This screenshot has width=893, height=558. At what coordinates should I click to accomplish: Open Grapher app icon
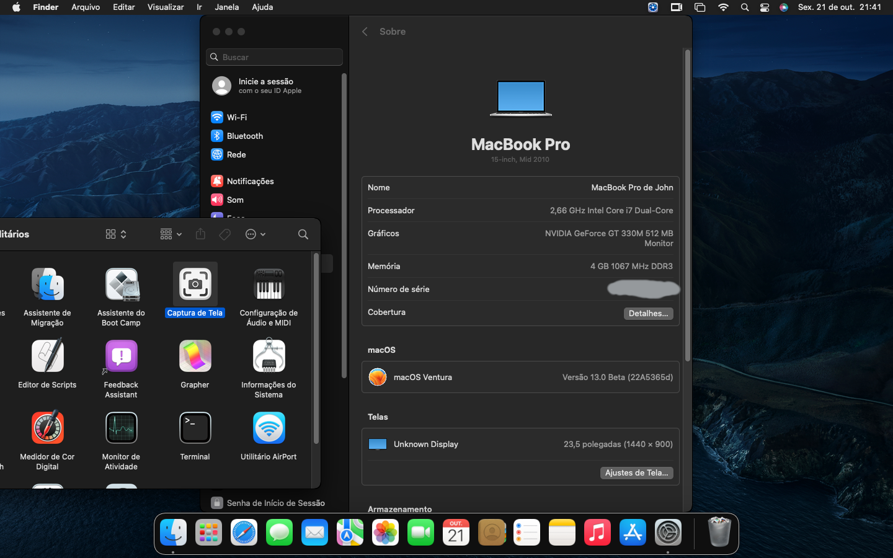click(x=195, y=356)
